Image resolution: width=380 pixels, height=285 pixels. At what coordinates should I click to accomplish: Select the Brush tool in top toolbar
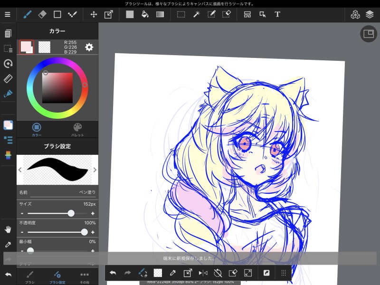28,15
